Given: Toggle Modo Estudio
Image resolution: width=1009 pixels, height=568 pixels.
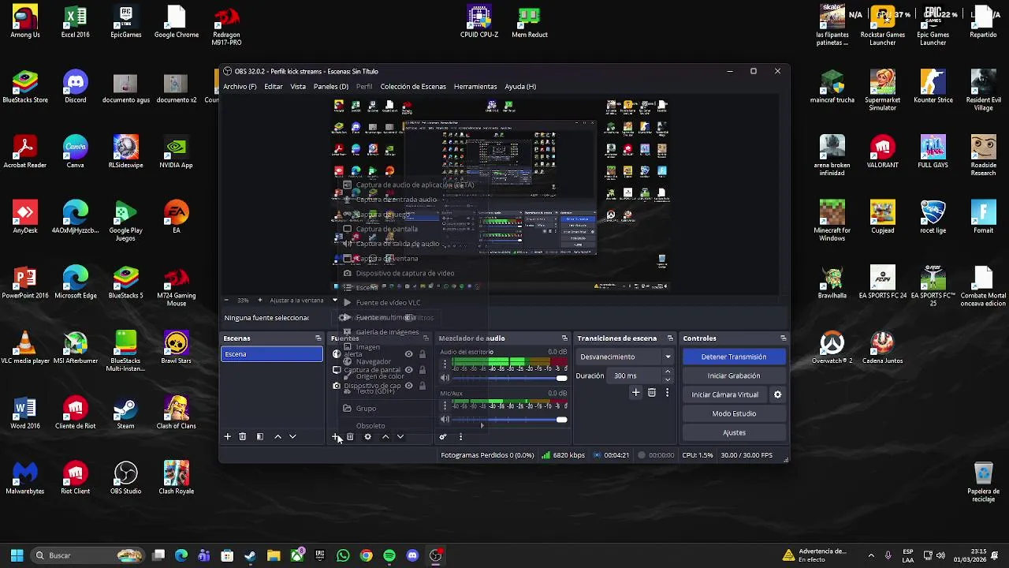Looking at the screenshot, I should coord(734,413).
